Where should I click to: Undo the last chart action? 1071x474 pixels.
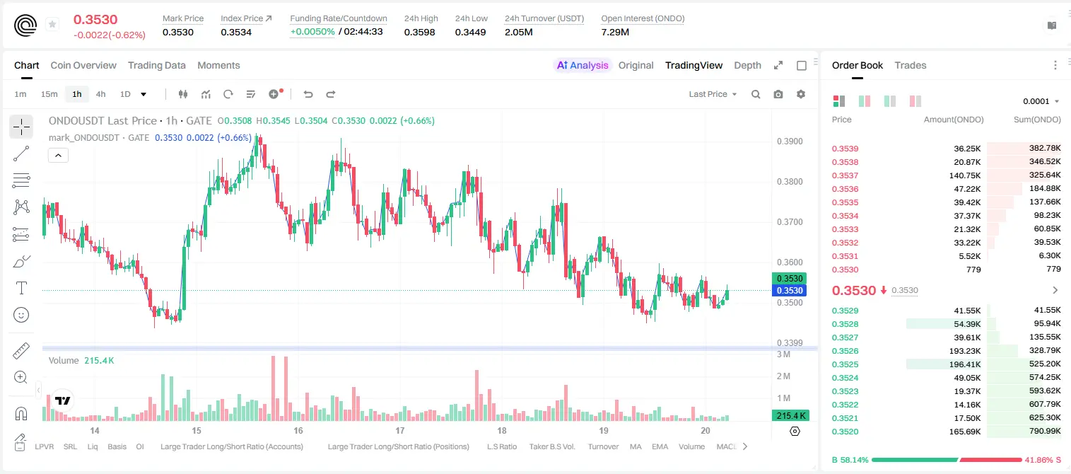[308, 94]
